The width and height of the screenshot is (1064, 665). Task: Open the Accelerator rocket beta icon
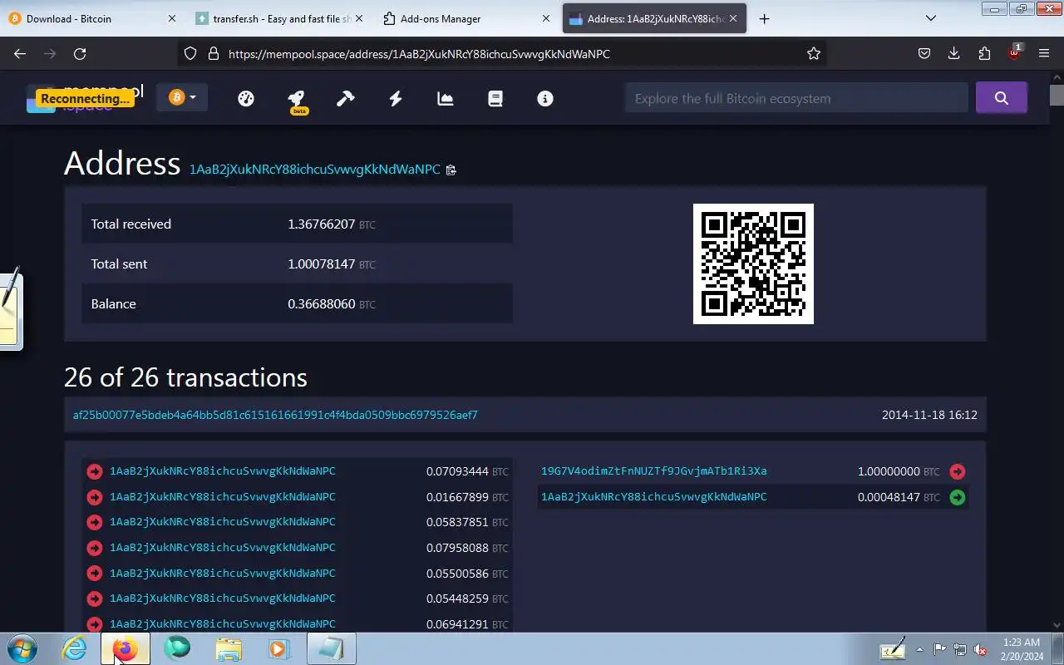click(x=297, y=100)
